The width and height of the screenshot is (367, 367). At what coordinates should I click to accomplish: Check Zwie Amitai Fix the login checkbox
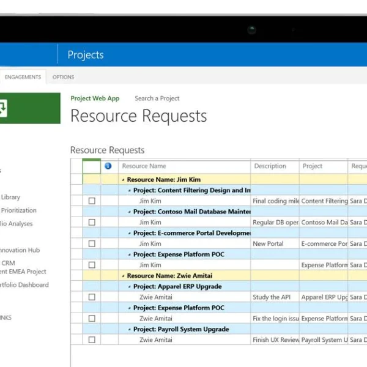[92, 318]
